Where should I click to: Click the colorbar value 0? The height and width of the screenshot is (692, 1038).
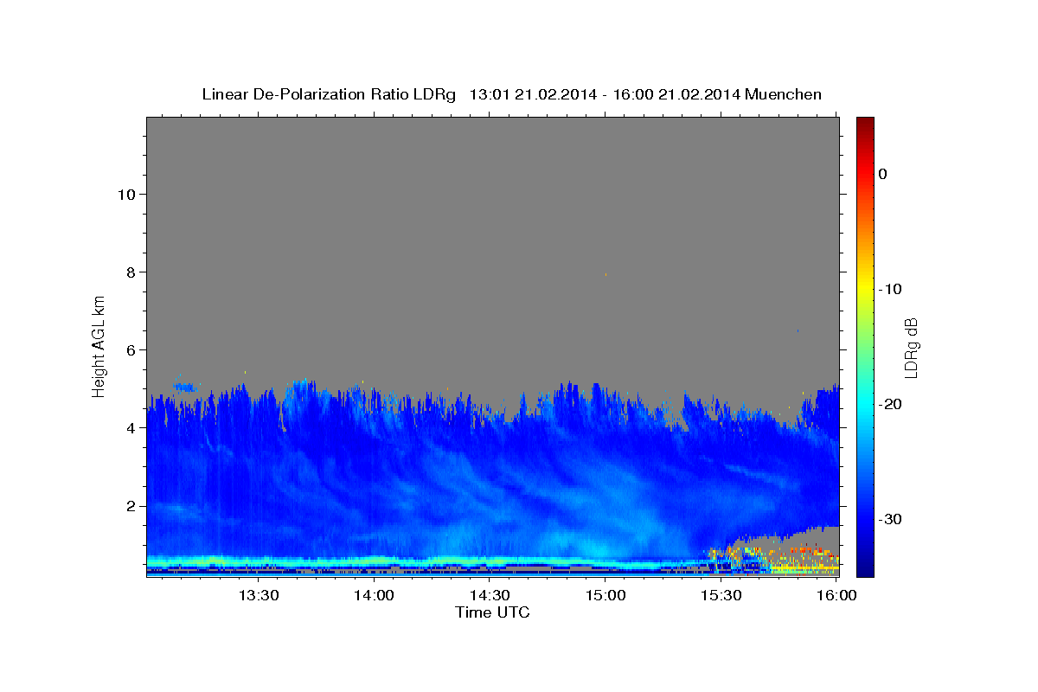(x=882, y=174)
